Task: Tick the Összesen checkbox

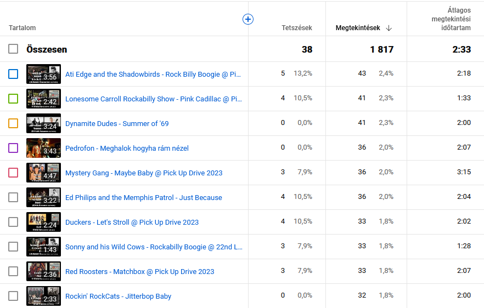Action: point(13,49)
